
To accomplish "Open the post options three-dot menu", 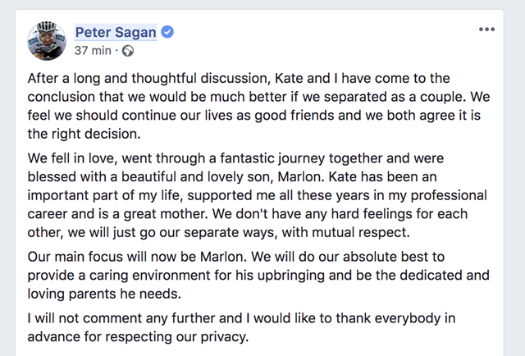I will coord(486,30).
